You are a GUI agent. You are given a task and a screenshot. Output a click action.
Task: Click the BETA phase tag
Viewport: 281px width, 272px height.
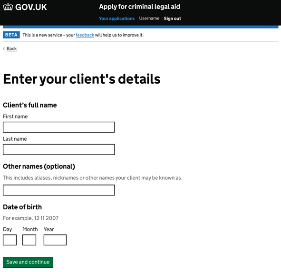tap(11, 35)
